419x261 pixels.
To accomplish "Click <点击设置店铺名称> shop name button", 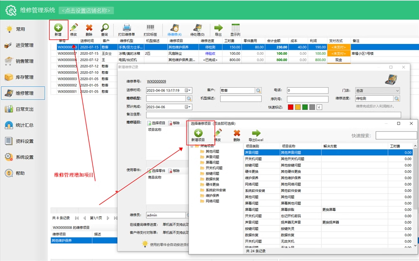I will click(86, 10).
